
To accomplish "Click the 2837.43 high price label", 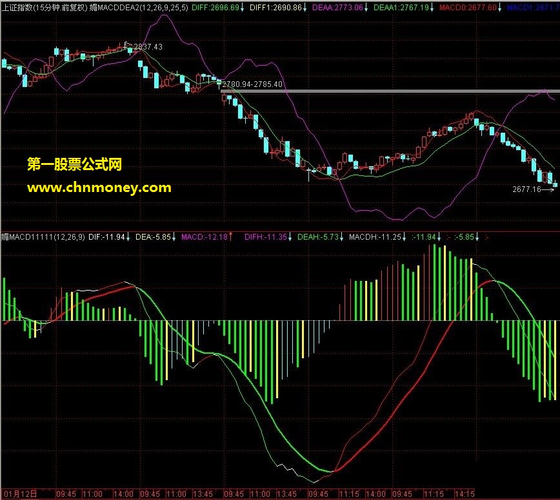I will tap(148, 47).
